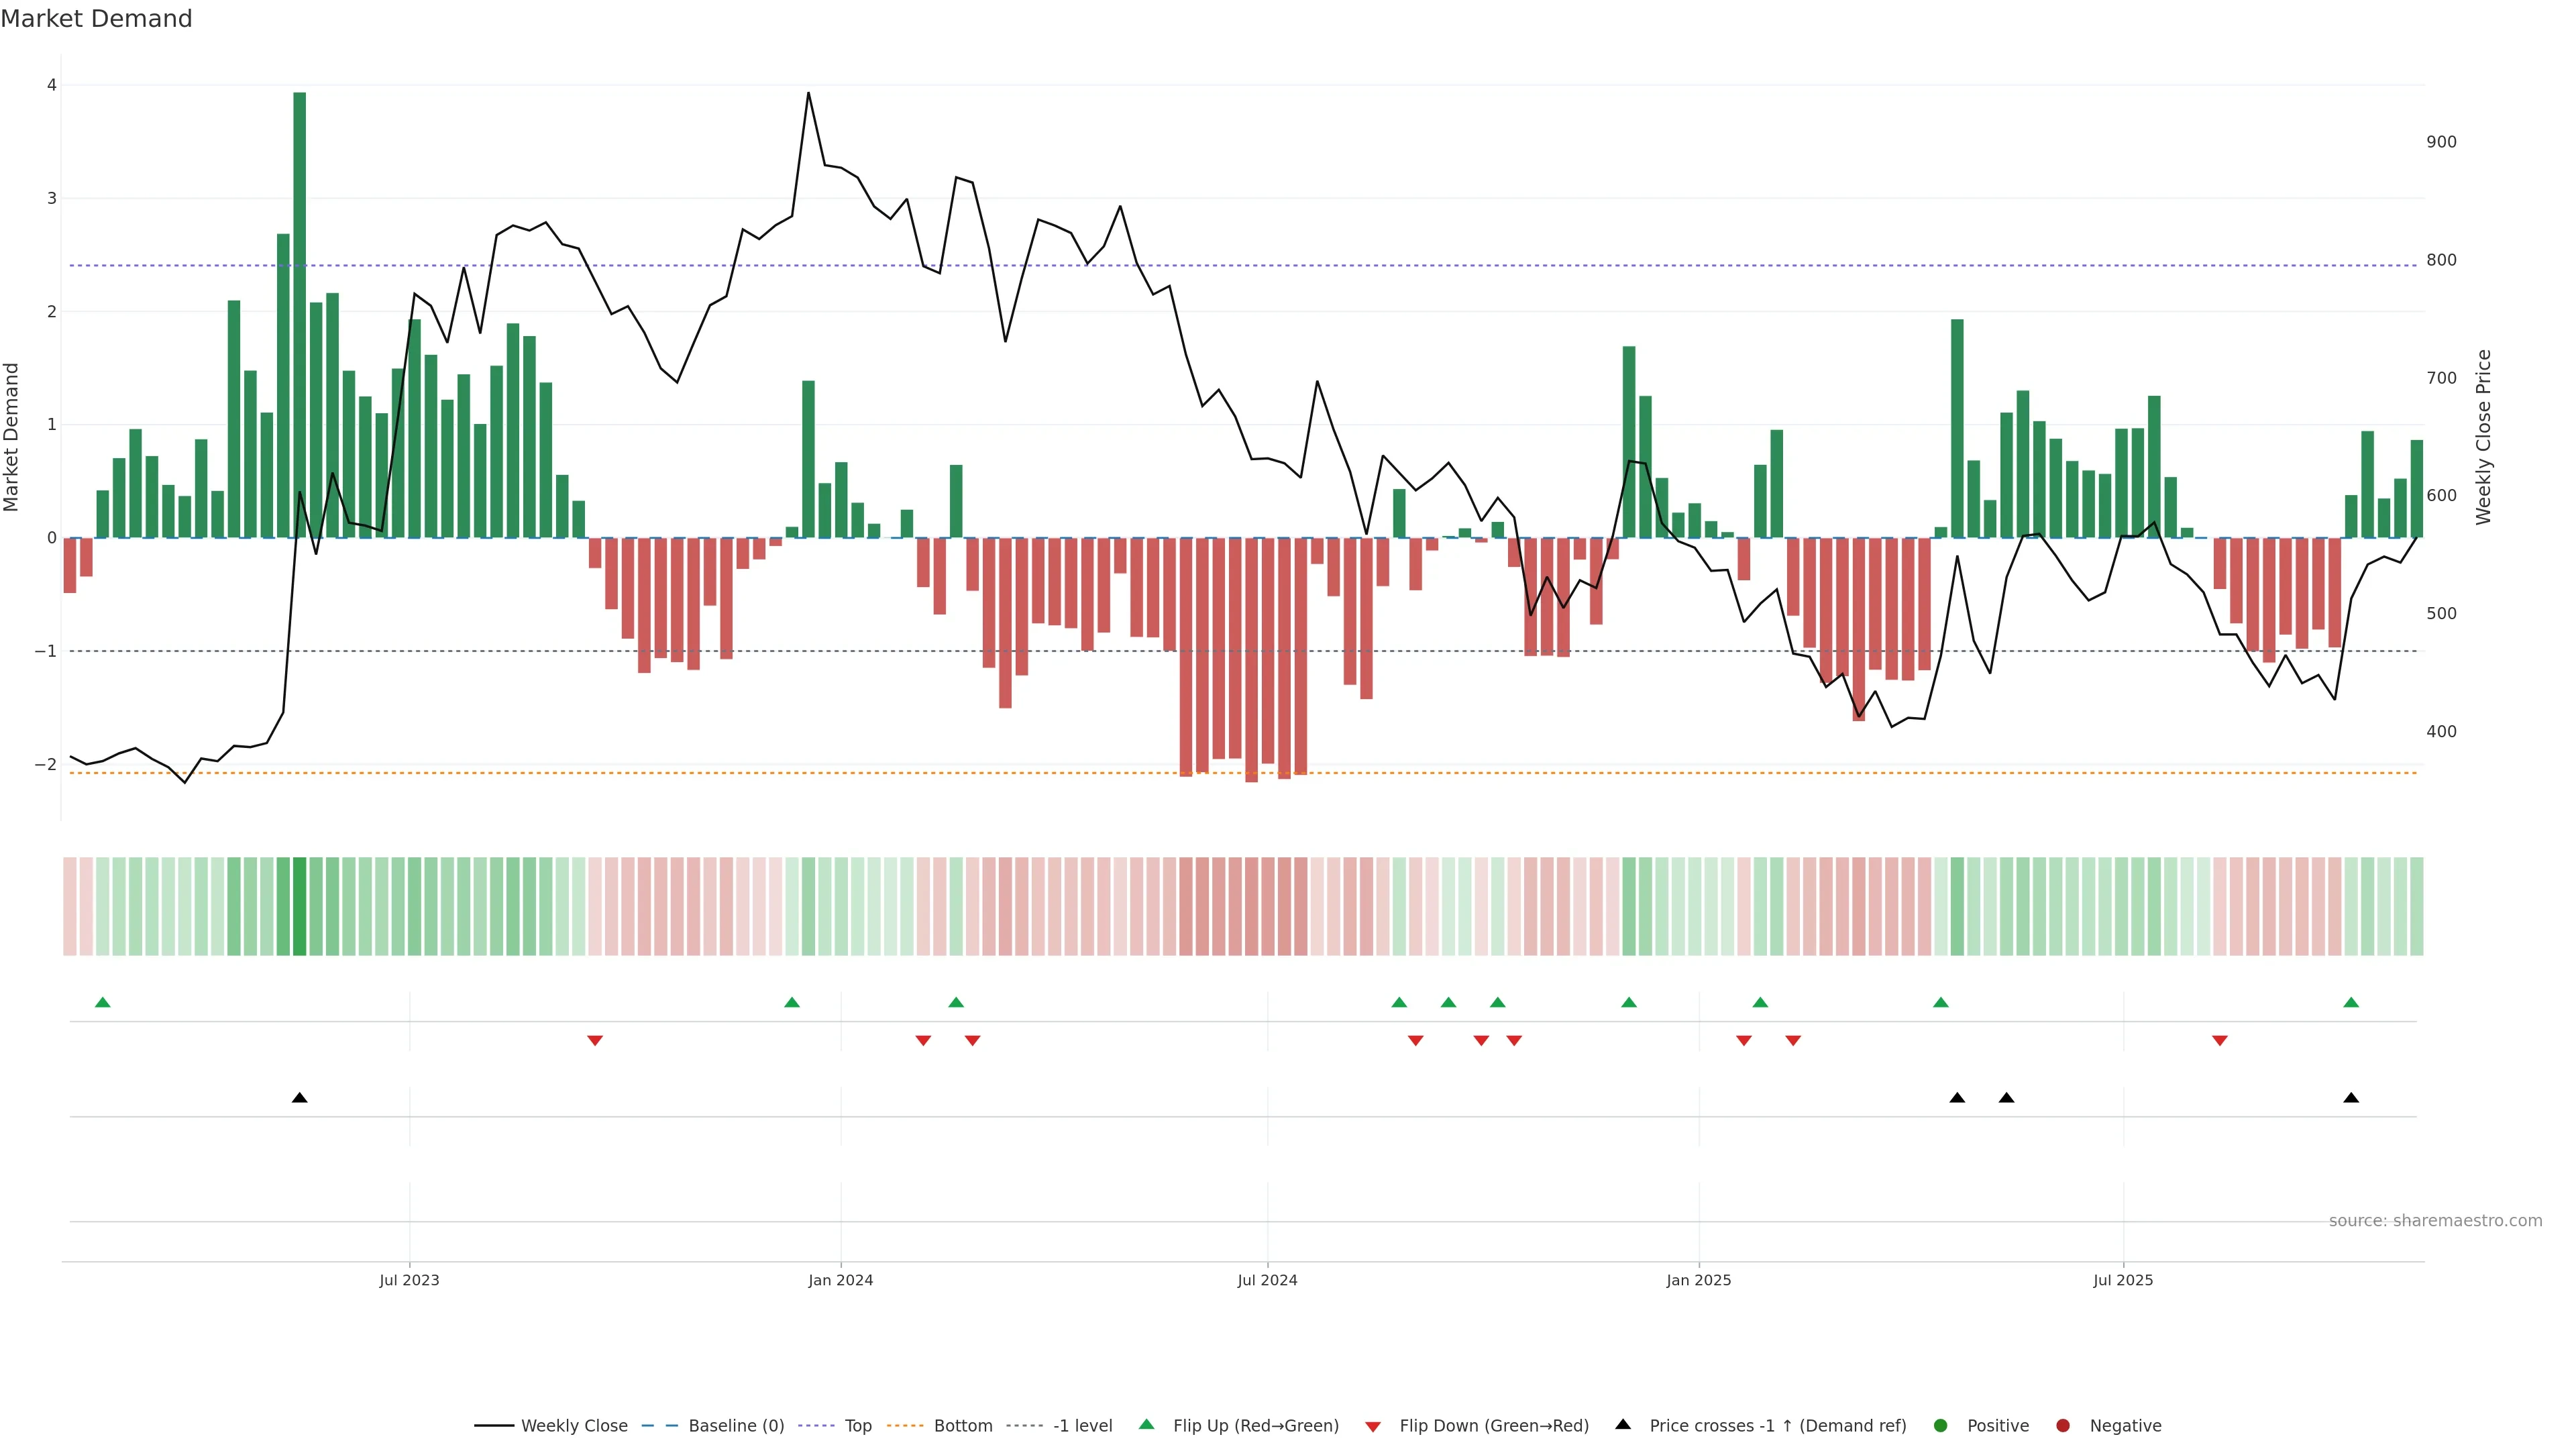Click the leftmost black price-cross triangle marker
Image resolution: width=2576 pixels, height=1449 pixels.
[299, 1098]
